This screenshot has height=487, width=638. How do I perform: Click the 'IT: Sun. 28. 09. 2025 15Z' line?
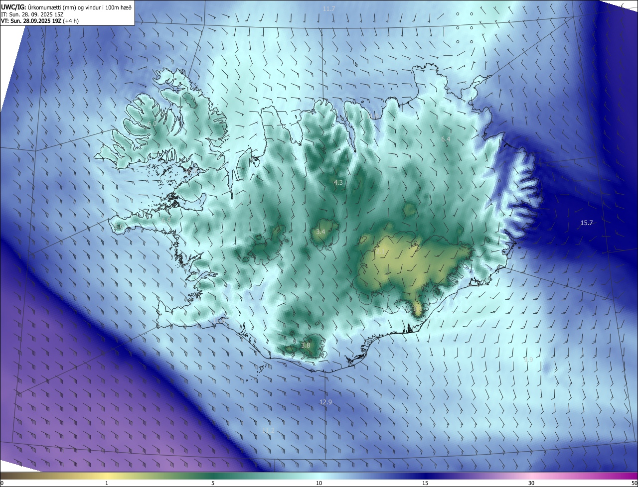click(32, 14)
